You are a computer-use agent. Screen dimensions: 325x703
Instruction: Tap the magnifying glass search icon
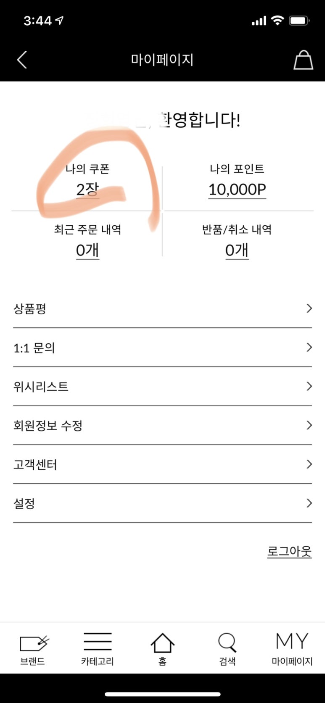[x=227, y=642]
